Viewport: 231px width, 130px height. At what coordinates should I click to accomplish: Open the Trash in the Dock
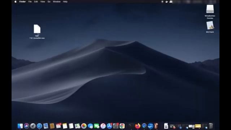click(211, 126)
